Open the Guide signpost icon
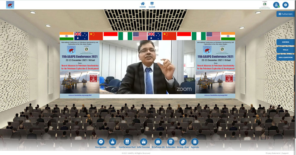Viewport: 296px width, 155px height. [x=152, y=5]
